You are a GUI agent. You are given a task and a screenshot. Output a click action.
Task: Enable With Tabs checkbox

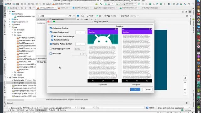pos(51,54)
